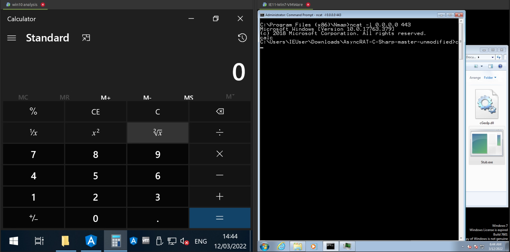This screenshot has width=510, height=252.
Task: Click the small blue A tray icon
Action: click(134, 241)
